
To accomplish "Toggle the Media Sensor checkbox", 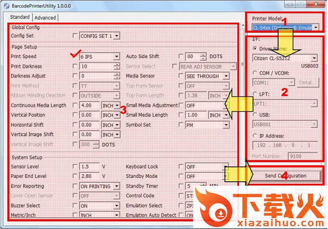I will pos(181,76).
